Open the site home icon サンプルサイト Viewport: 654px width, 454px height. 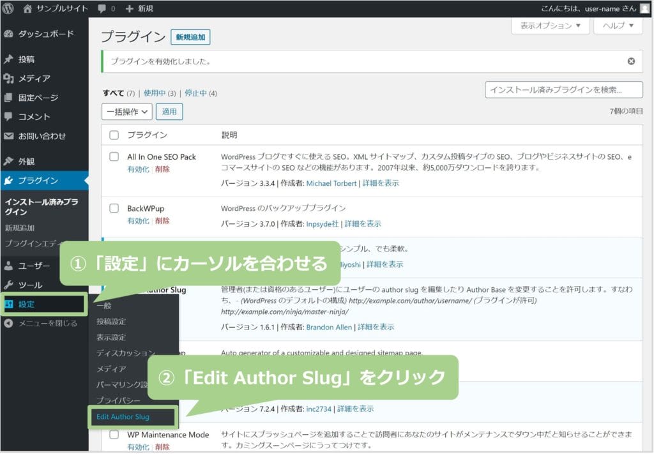pyautogui.click(x=27, y=9)
